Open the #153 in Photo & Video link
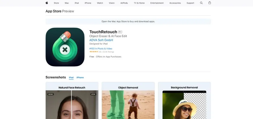253x119 pixels. pos(101,48)
